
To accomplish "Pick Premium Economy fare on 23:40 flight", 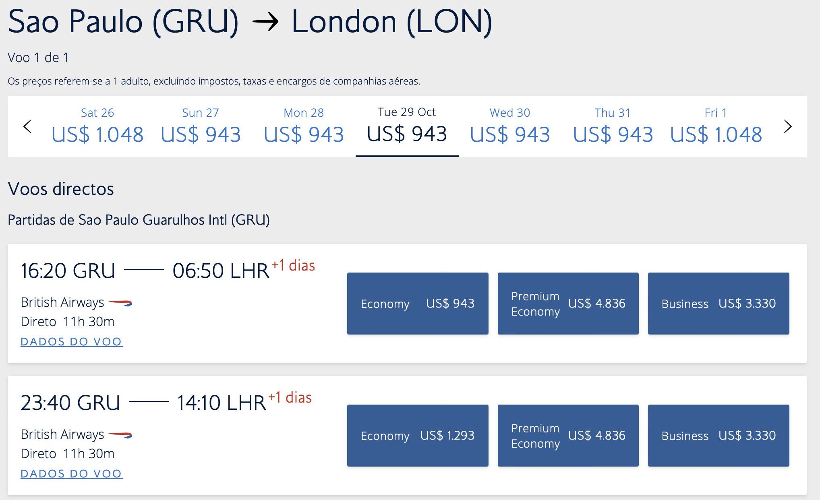I will pos(568,436).
